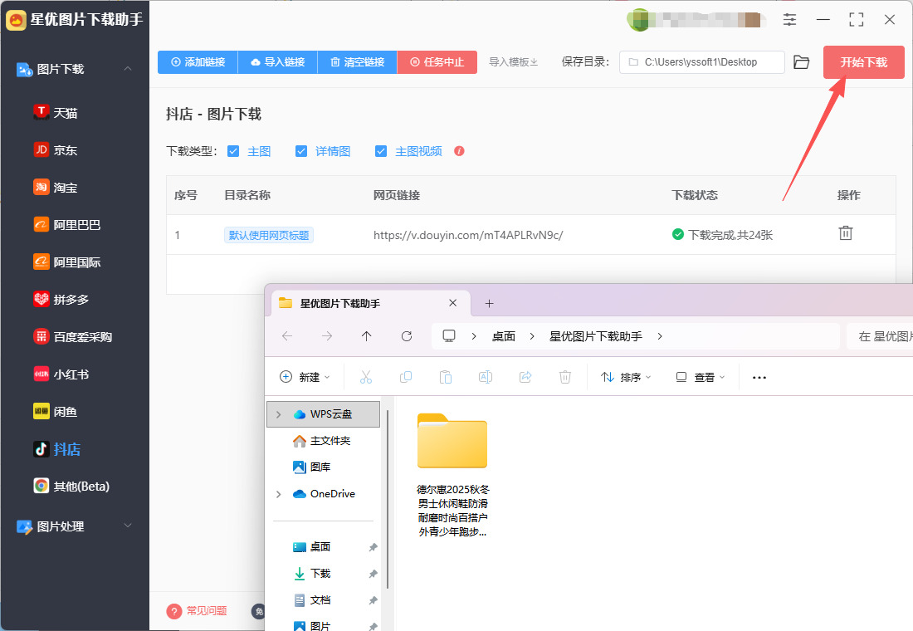
Task: Click the 保存目录 path input field
Action: click(705, 62)
